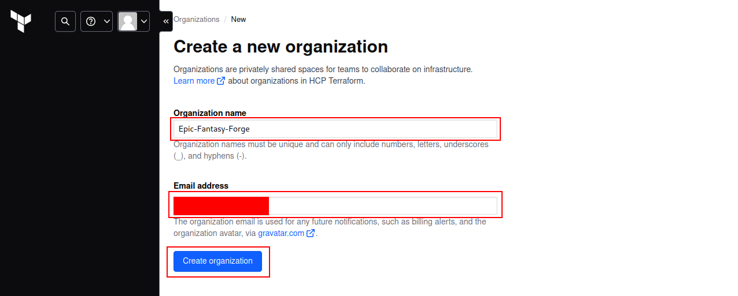738x296 pixels.
Task: Expand the user account menu chevron
Action: [x=143, y=21]
